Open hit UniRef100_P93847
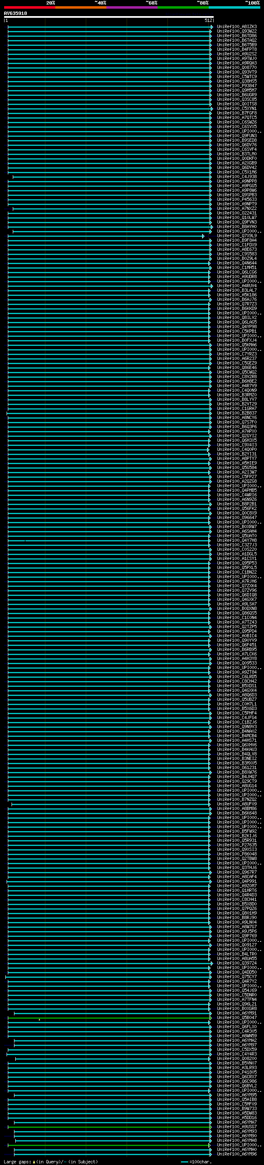 tap(237, 86)
